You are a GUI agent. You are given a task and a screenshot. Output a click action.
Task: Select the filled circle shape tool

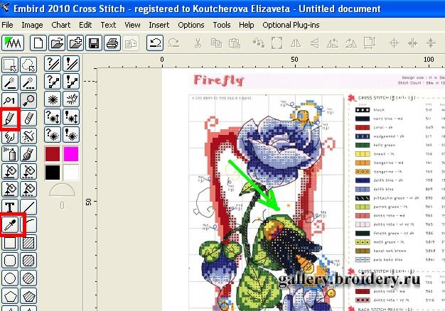point(28,278)
